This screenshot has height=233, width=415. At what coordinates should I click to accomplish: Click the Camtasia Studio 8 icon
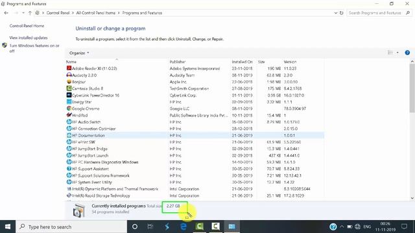click(x=69, y=88)
